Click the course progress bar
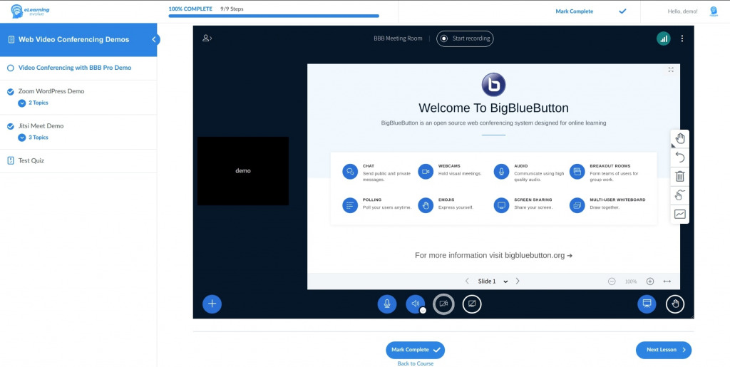Image resolution: width=730 pixels, height=367 pixels. (x=274, y=16)
